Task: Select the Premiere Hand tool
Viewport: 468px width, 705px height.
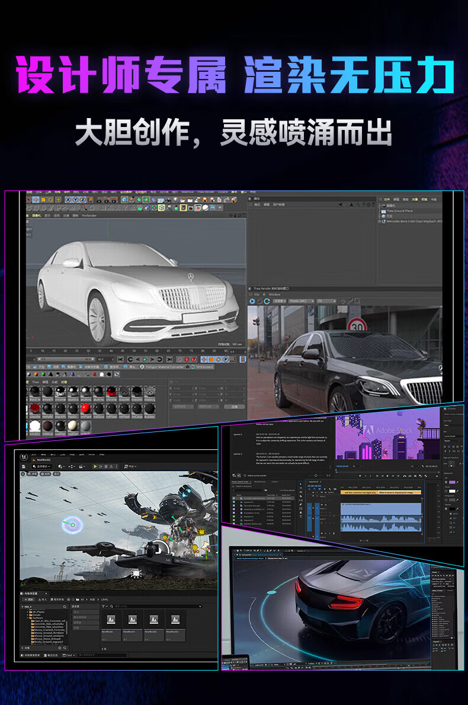Action: pos(300,513)
